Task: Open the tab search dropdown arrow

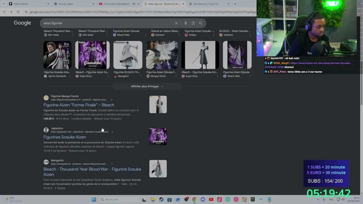Action: click(x=3, y=4)
